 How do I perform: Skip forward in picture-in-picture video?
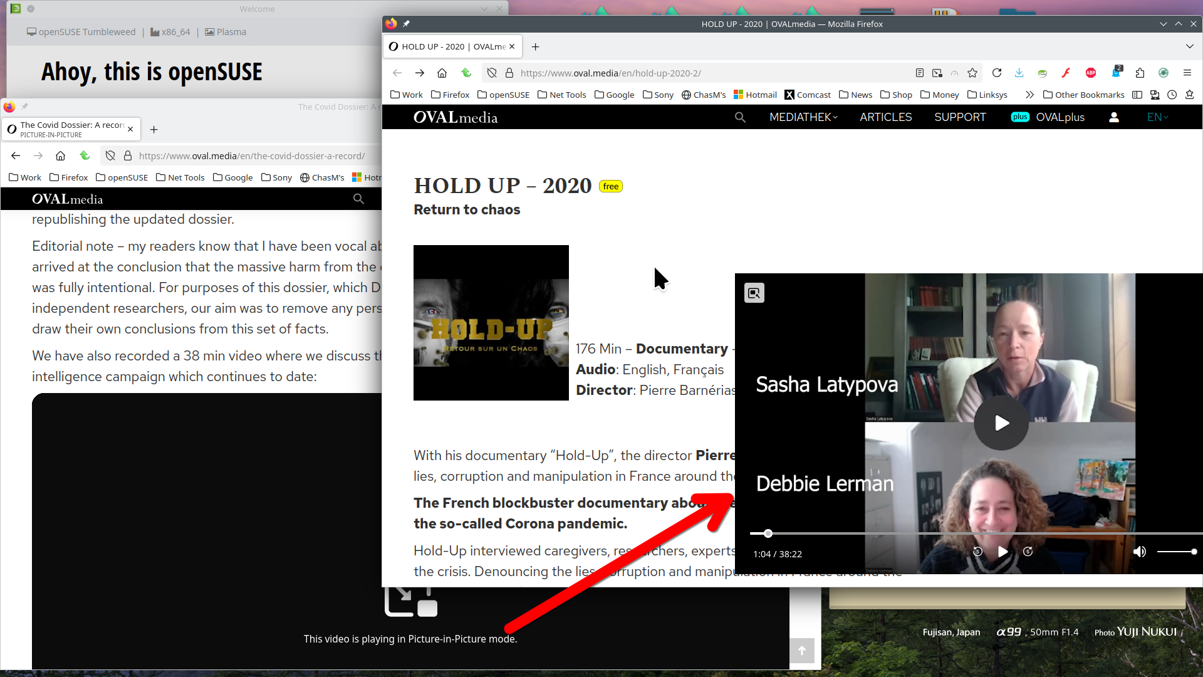click(1028, 552)
